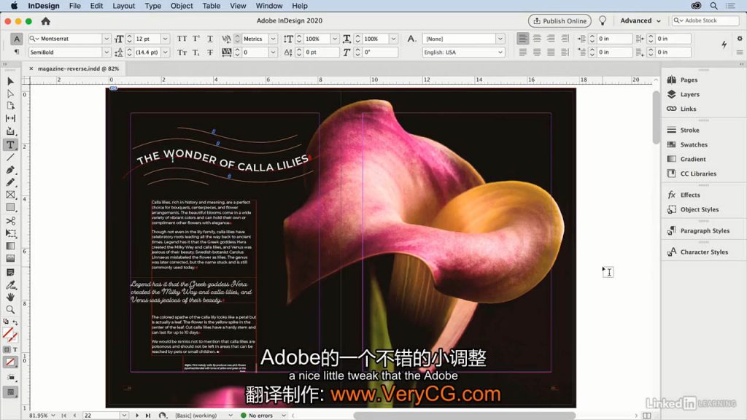The image size is (747, 420).
Task: Select the Line tool
Action: [x=10, y=157]
